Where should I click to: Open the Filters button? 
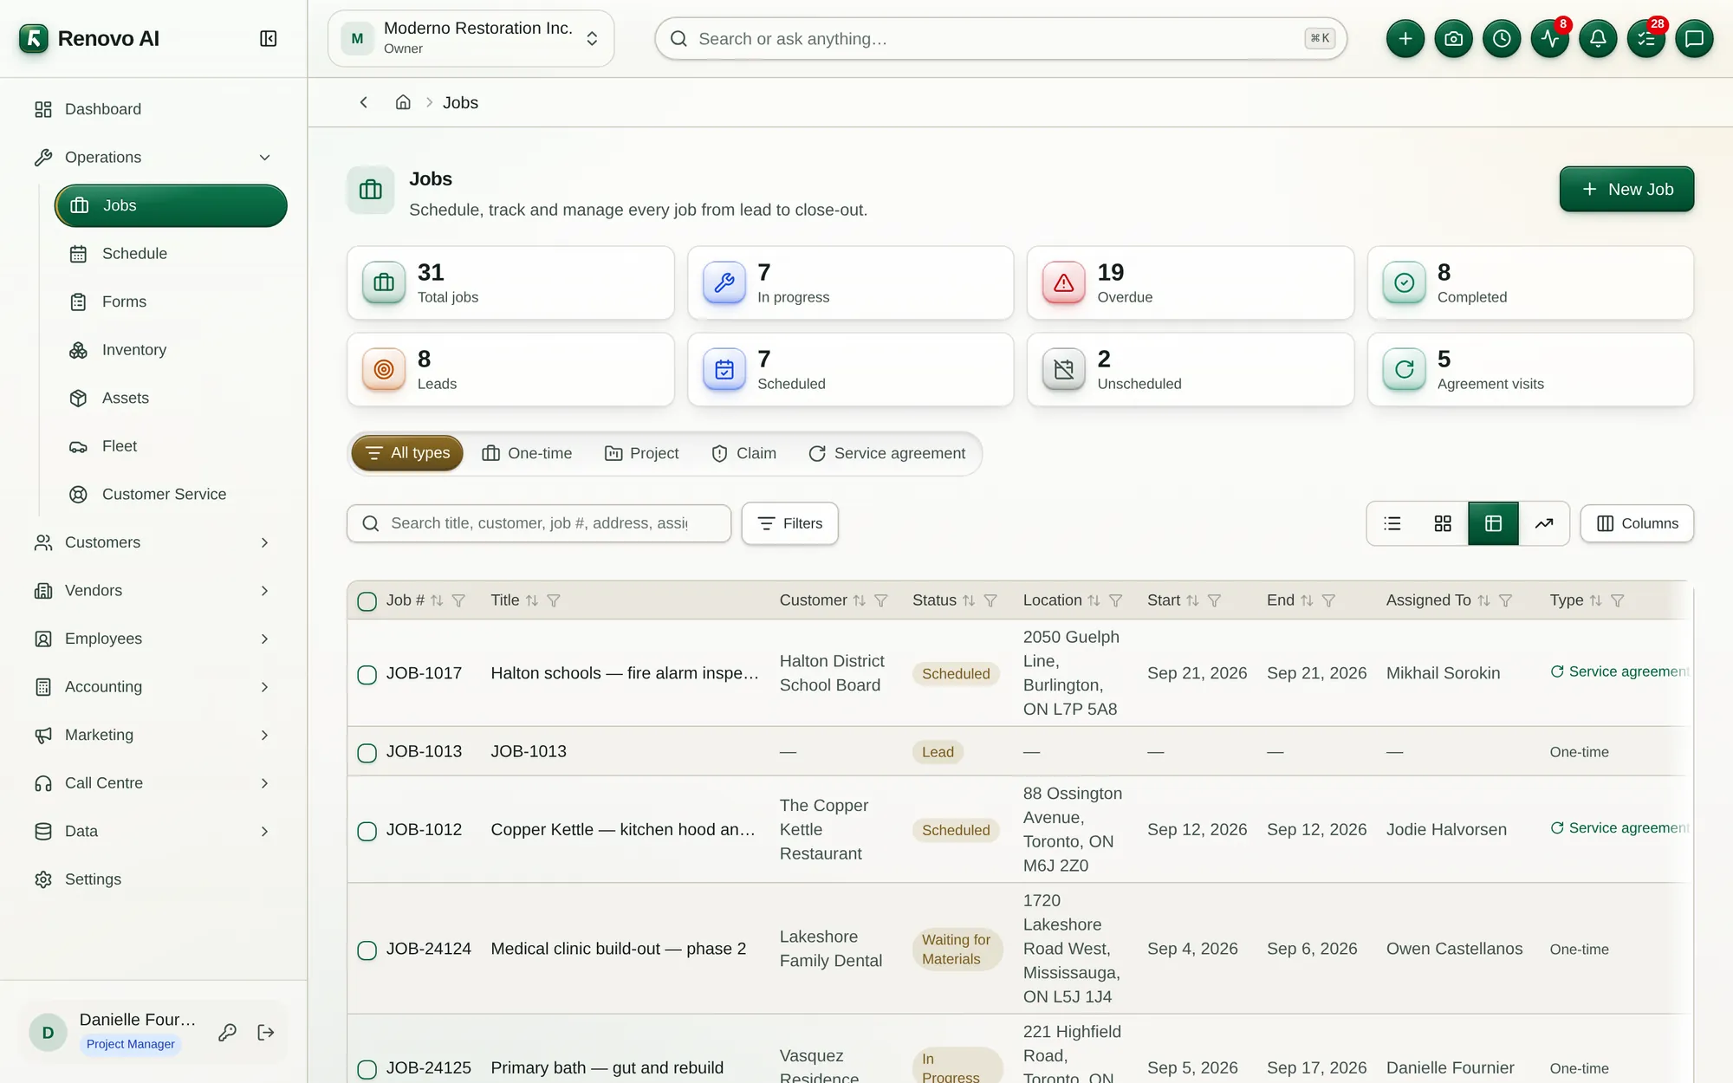point(789,523)
